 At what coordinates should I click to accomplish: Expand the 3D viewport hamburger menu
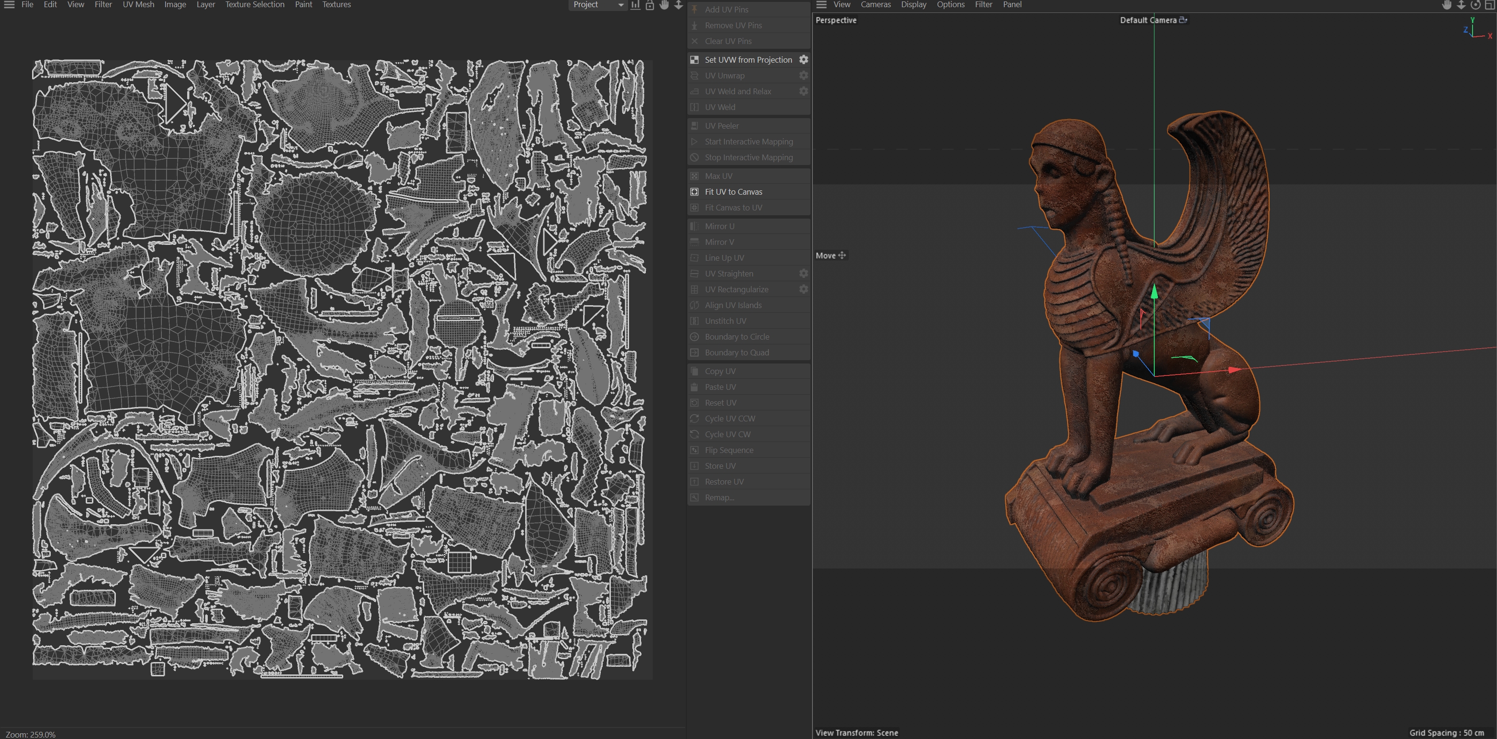click(821, 5)
